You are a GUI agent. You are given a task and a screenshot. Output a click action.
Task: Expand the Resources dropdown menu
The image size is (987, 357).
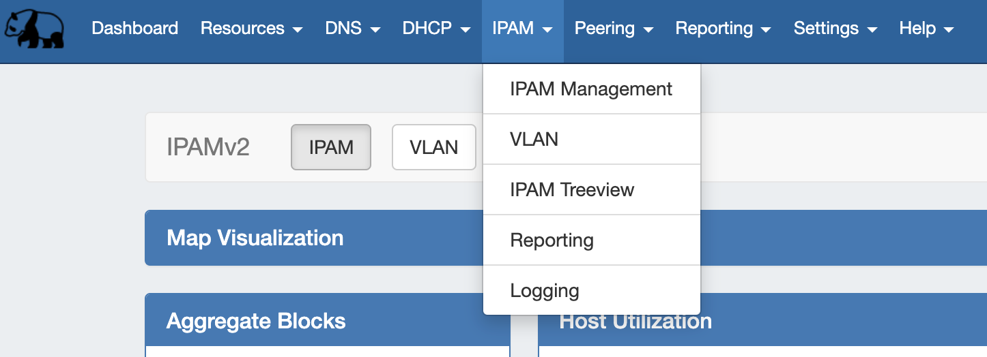pyautogui.click(x=251, y=29)
